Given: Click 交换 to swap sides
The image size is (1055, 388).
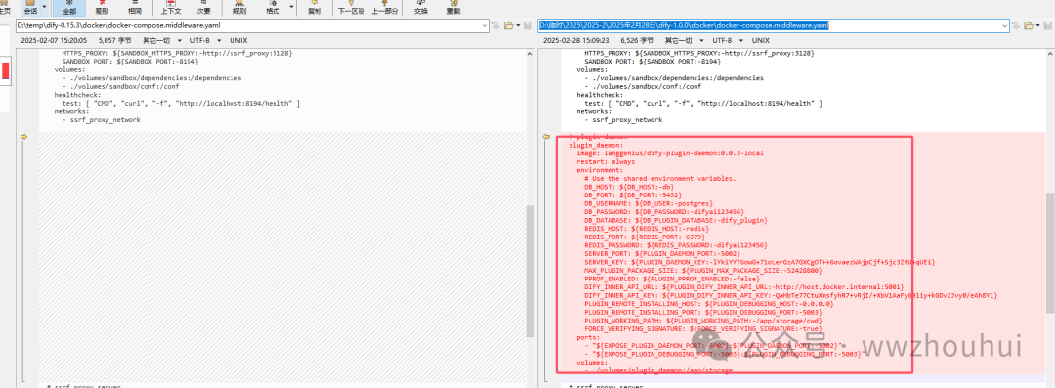Looking at the screenshot, I should point(420,8).
